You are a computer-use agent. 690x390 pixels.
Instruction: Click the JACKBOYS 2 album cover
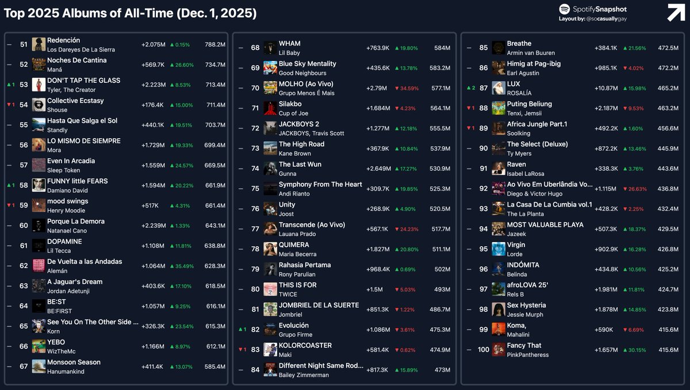(270, 129)
